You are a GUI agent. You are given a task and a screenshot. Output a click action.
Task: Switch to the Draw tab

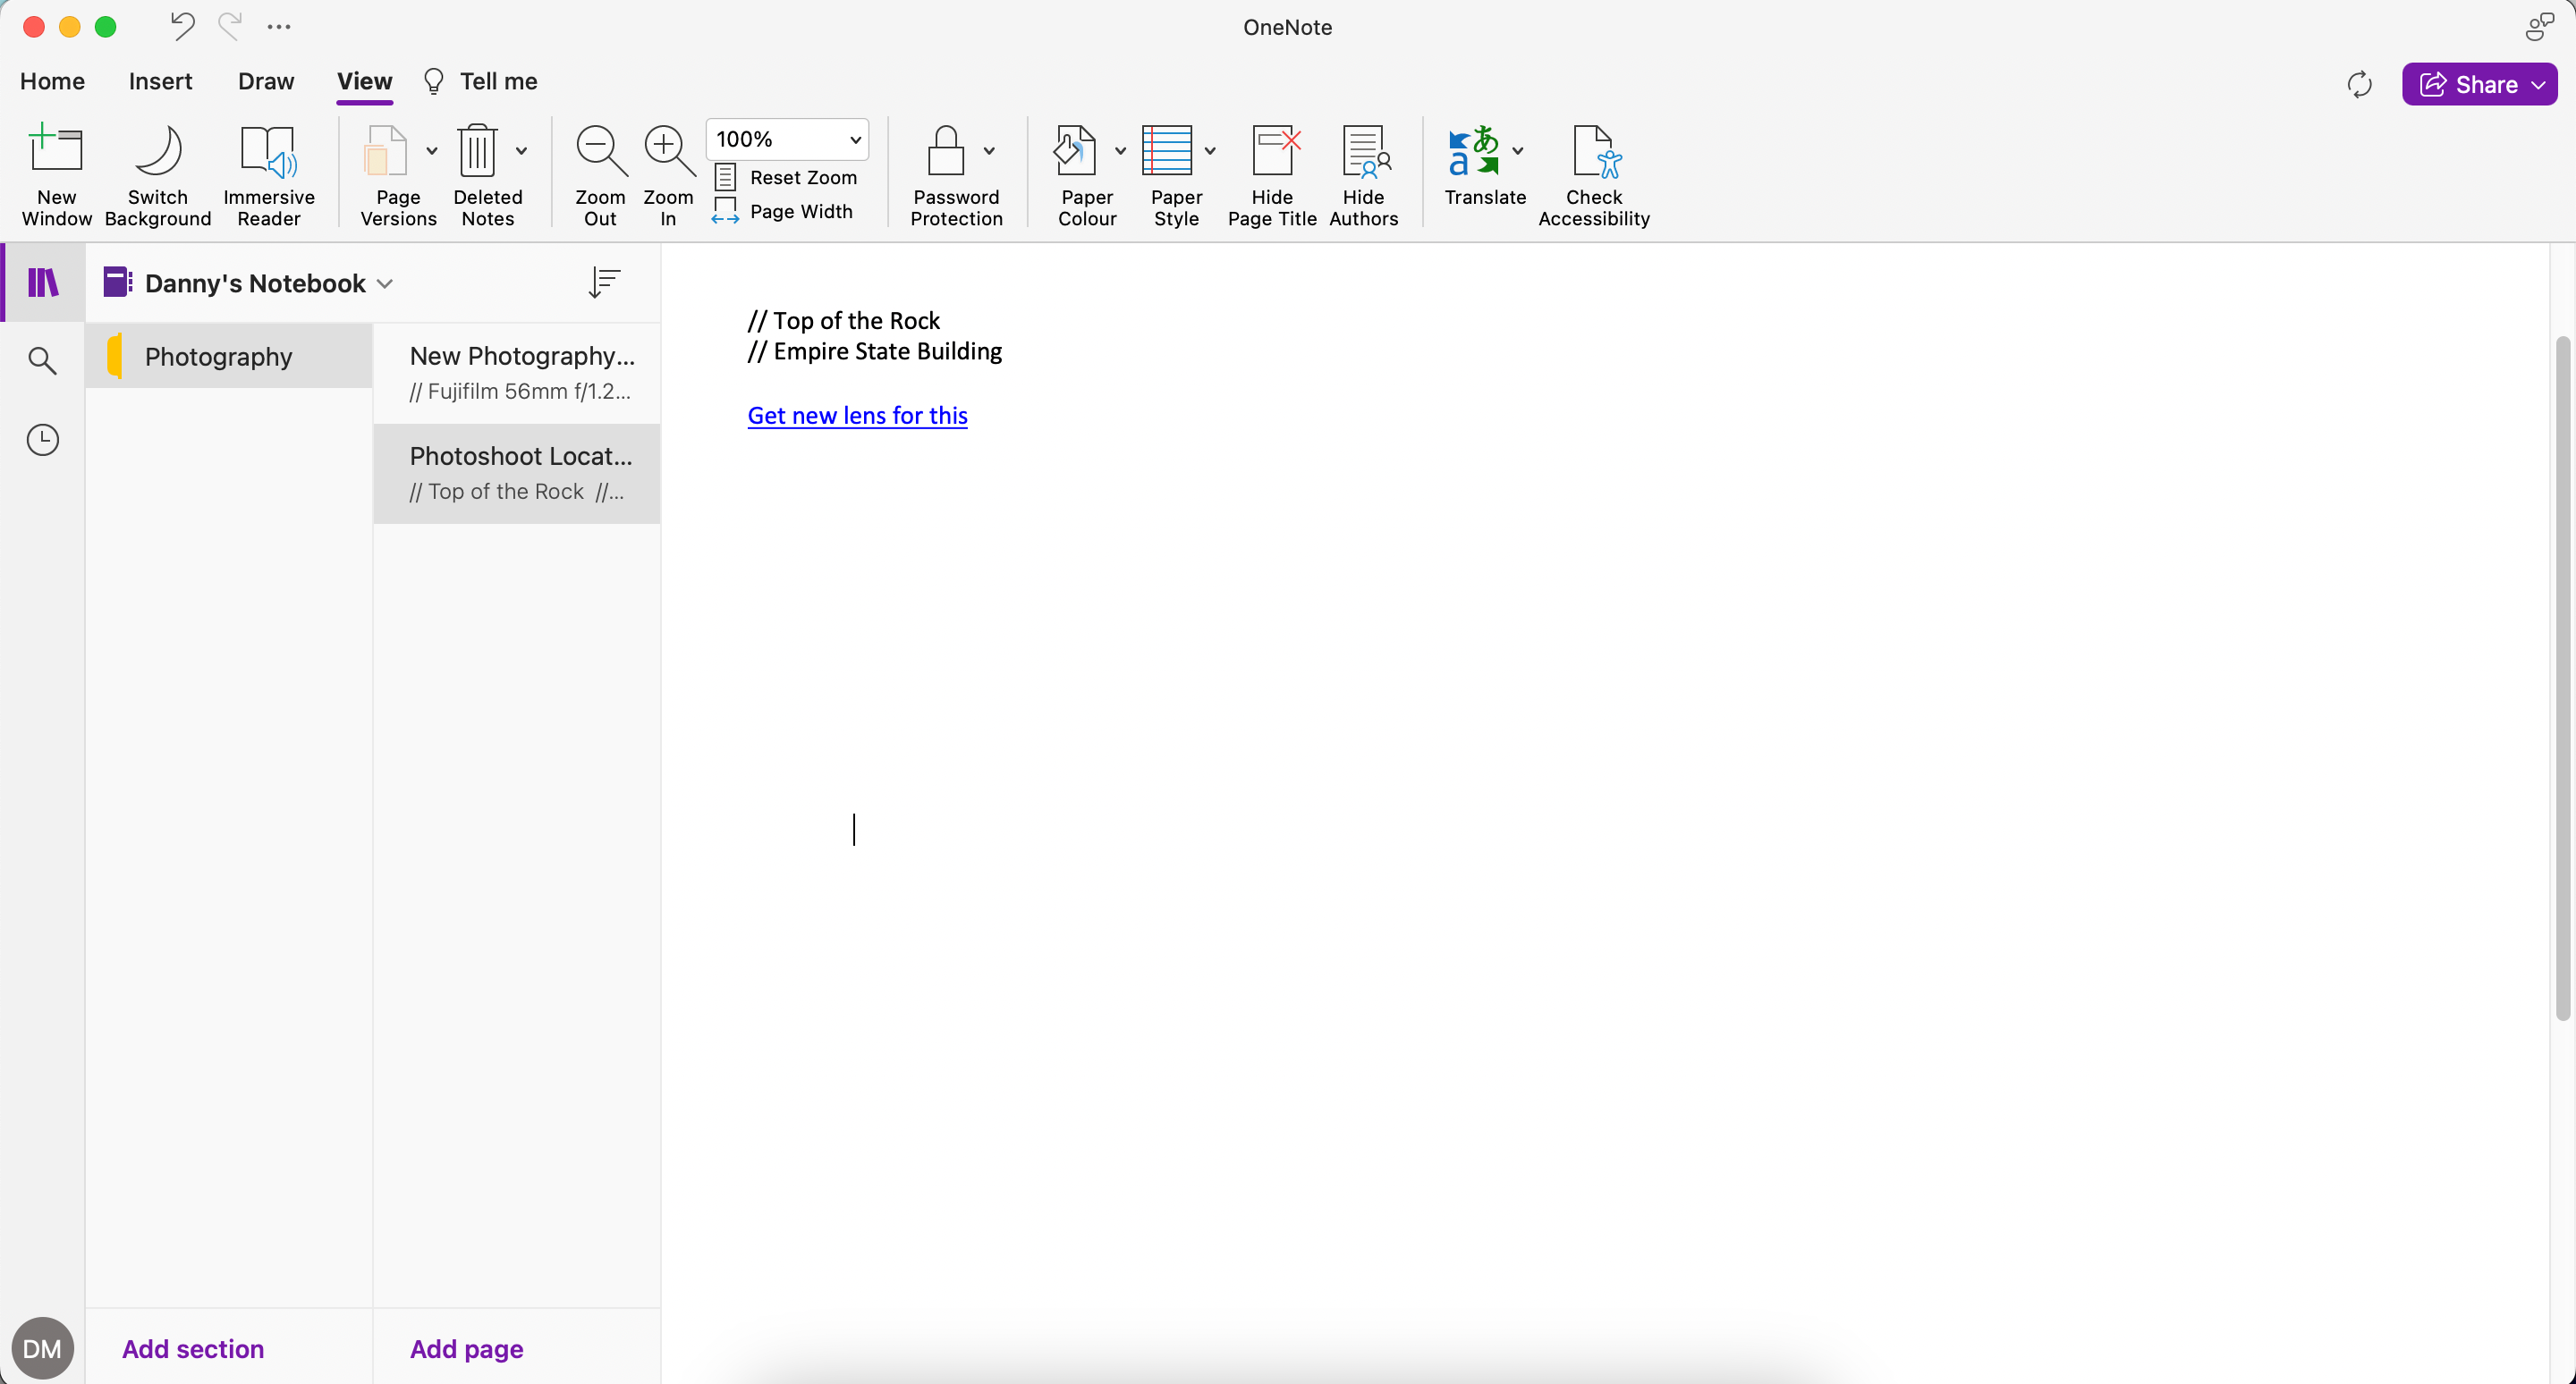coord(265,81)
